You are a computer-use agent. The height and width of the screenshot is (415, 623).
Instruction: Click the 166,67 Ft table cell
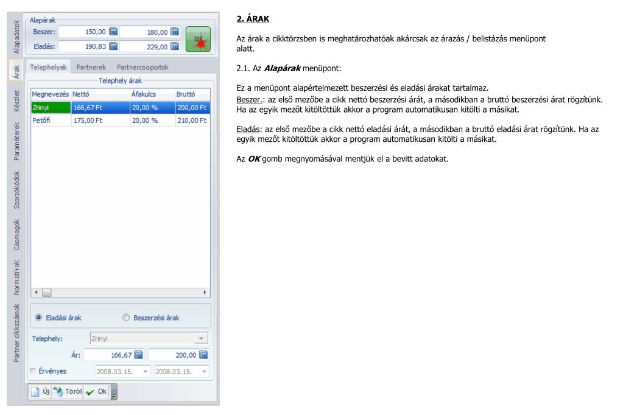point(100,108)
